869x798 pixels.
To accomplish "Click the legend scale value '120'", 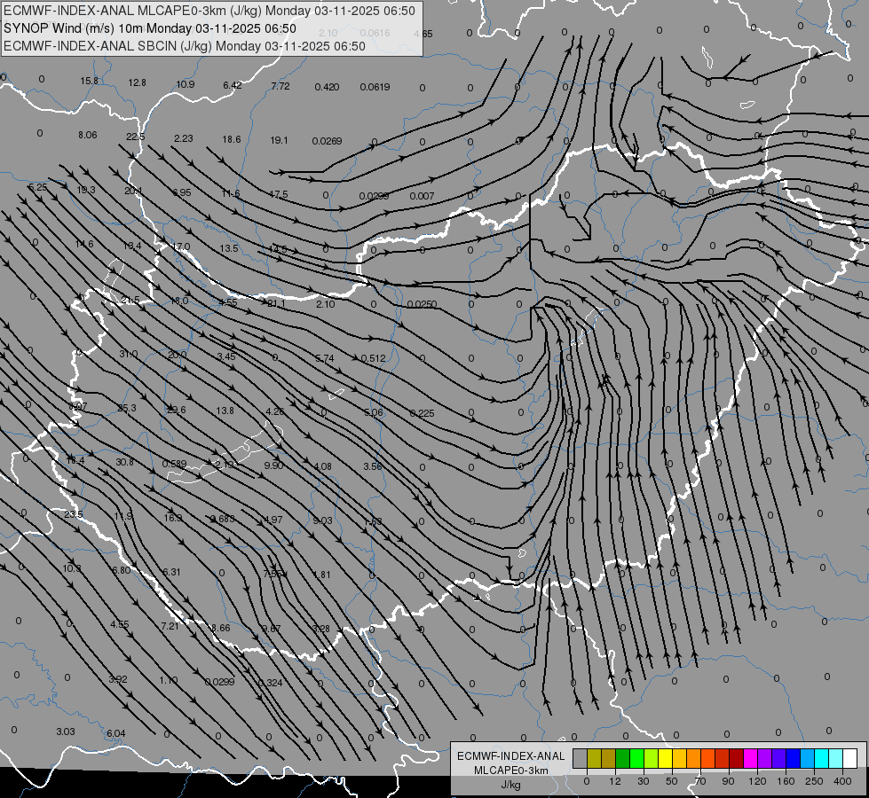I will pos(757,781).
